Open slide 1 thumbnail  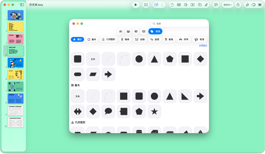16,15
